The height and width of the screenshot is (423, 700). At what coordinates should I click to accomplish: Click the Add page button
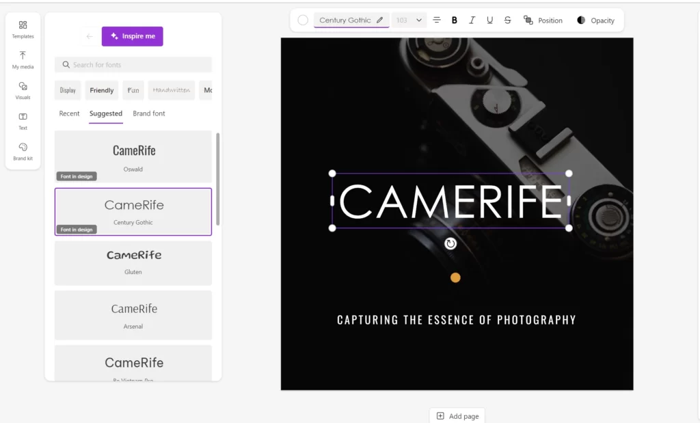(457, 416)
